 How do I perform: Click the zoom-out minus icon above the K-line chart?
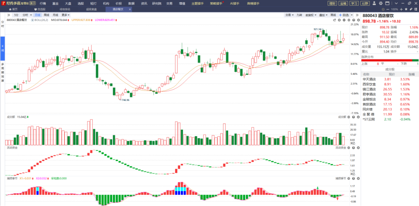click(344, 20)
